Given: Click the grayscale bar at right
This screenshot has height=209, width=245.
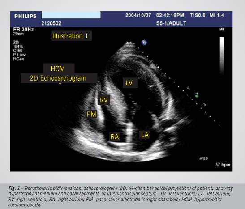Looking at the screenshot, I should click(222, 56).
